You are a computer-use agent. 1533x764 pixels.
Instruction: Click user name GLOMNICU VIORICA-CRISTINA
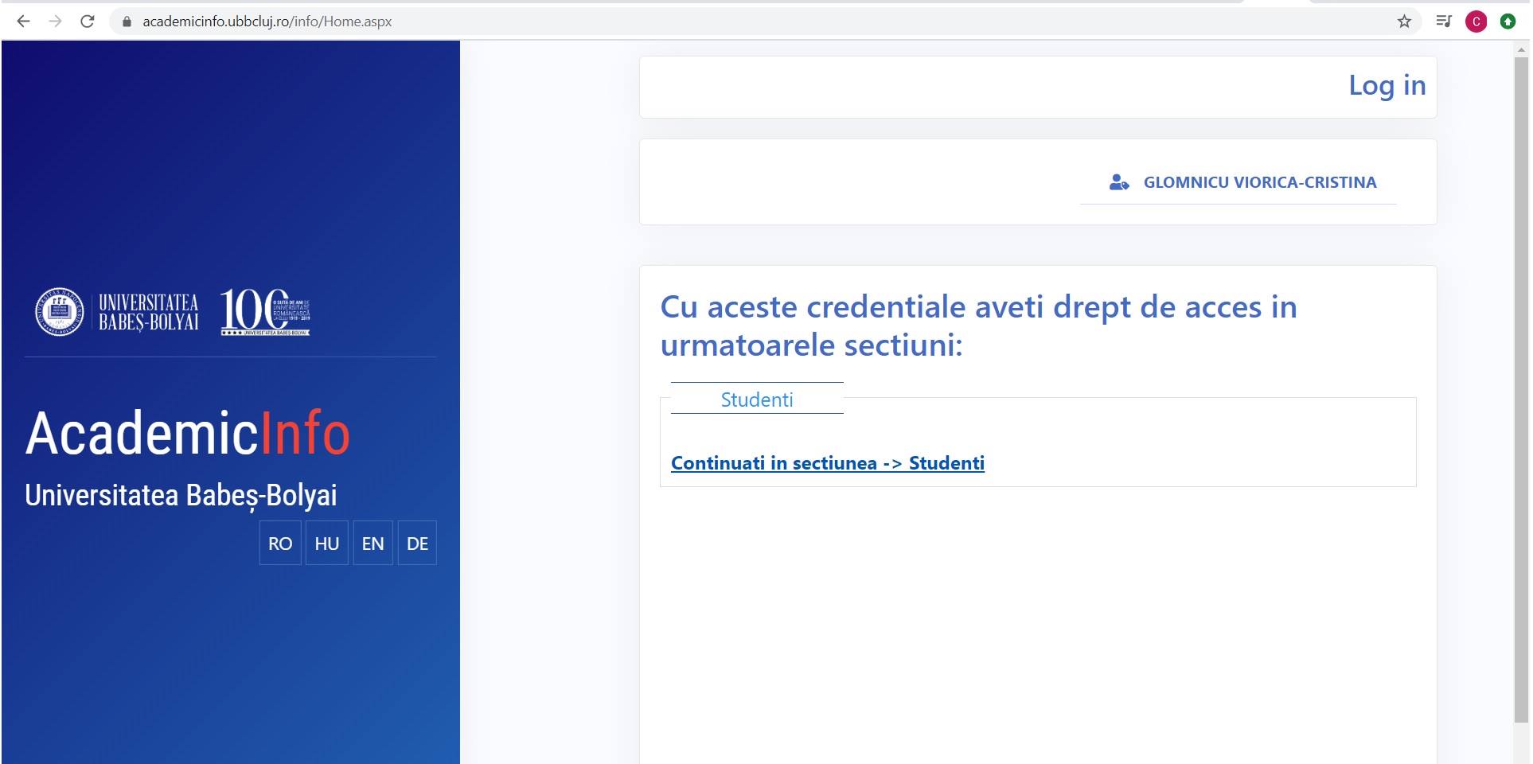[x=1260, y=182]
